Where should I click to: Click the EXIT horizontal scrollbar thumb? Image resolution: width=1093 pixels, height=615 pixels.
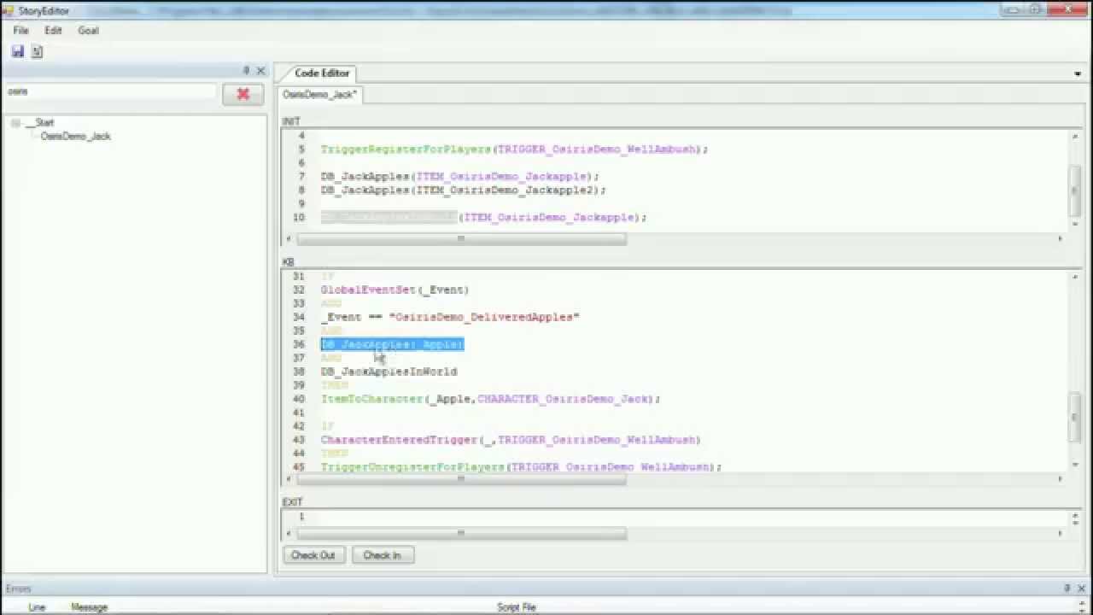461,533
